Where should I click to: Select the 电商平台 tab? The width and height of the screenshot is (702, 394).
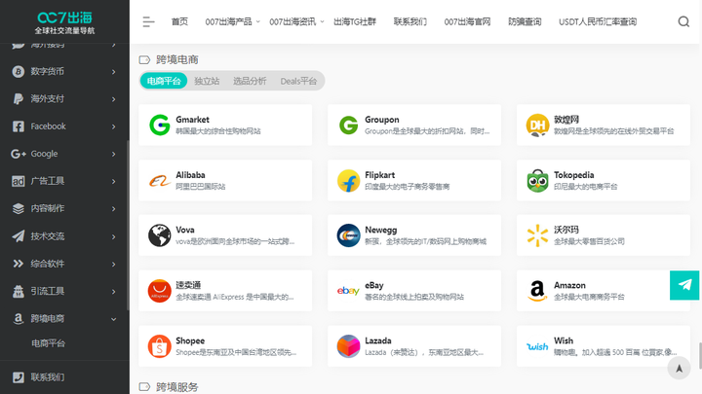pos(164,81)
